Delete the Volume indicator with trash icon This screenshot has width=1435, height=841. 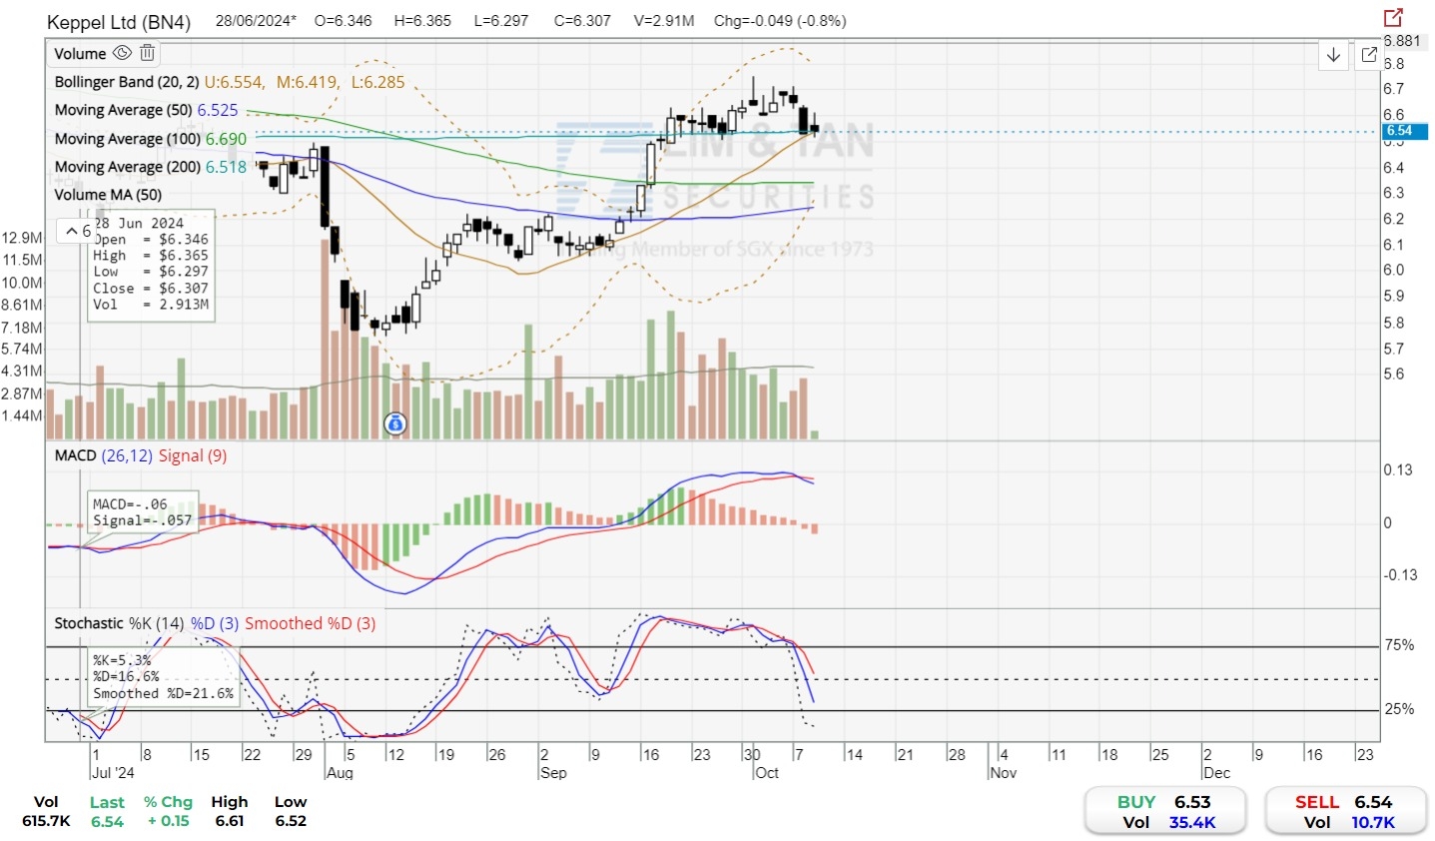147,53
